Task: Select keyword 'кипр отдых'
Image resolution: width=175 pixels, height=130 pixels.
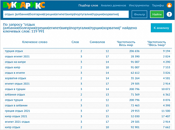Action: point(13,127)
